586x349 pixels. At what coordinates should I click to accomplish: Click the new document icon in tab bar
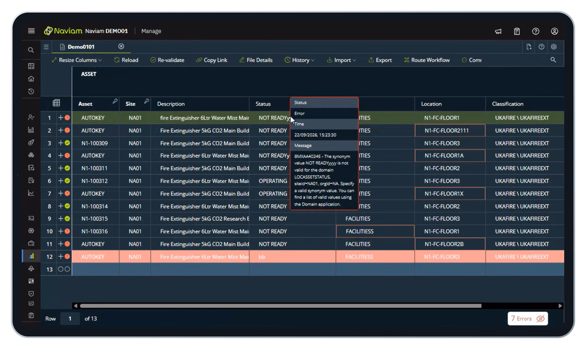(529, 47)
